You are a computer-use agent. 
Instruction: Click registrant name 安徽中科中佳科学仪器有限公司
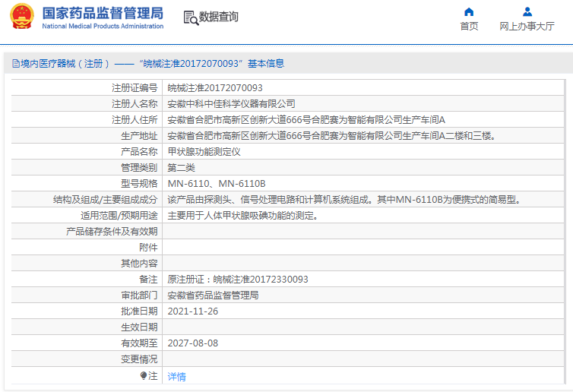pos(231,104)
